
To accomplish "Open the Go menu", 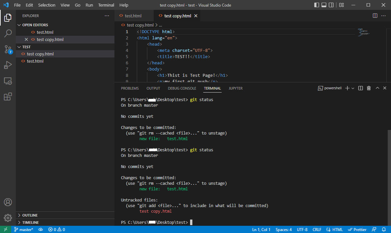I will [78, 5].
